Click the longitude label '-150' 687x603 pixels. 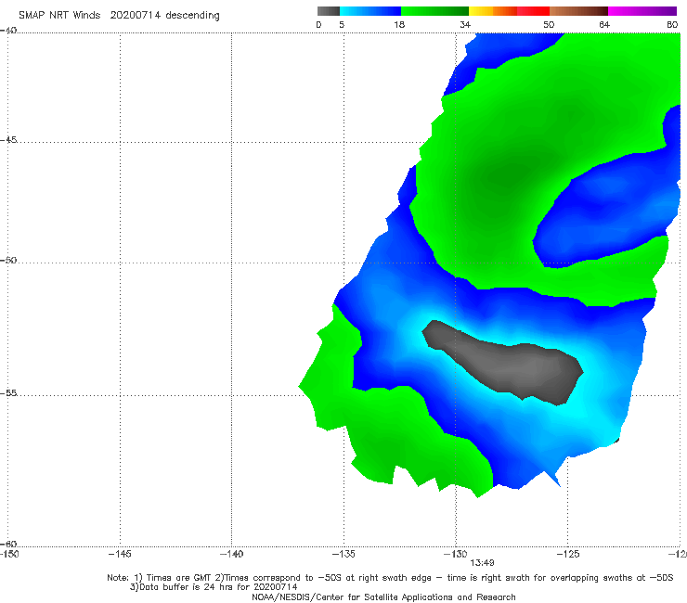pyautogui.click(x=9, y=554)
